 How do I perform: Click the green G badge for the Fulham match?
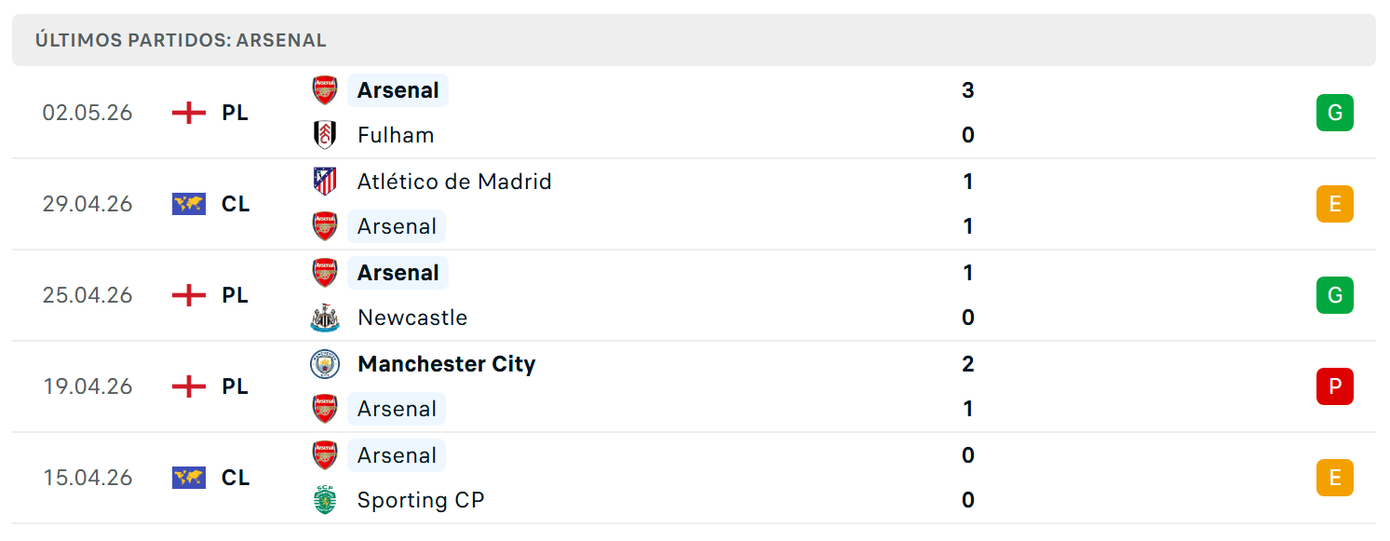click(1335, 113)
